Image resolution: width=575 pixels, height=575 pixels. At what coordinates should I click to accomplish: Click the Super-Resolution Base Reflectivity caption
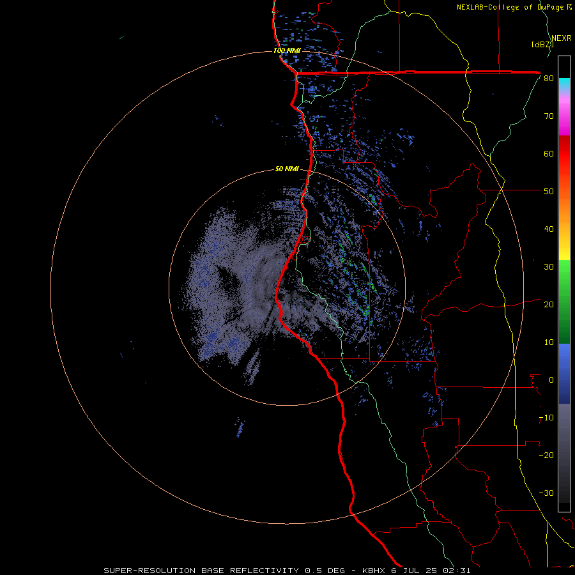(x=287, y=571)
